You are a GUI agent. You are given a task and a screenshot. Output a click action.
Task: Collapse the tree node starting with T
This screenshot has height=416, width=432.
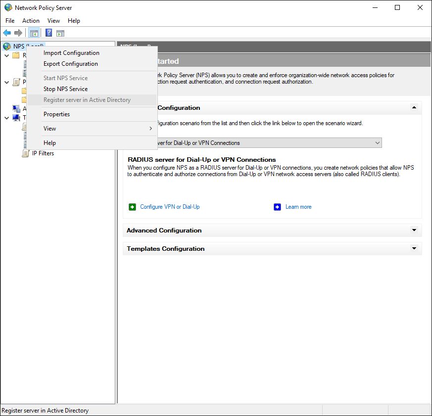click(7, 118)
